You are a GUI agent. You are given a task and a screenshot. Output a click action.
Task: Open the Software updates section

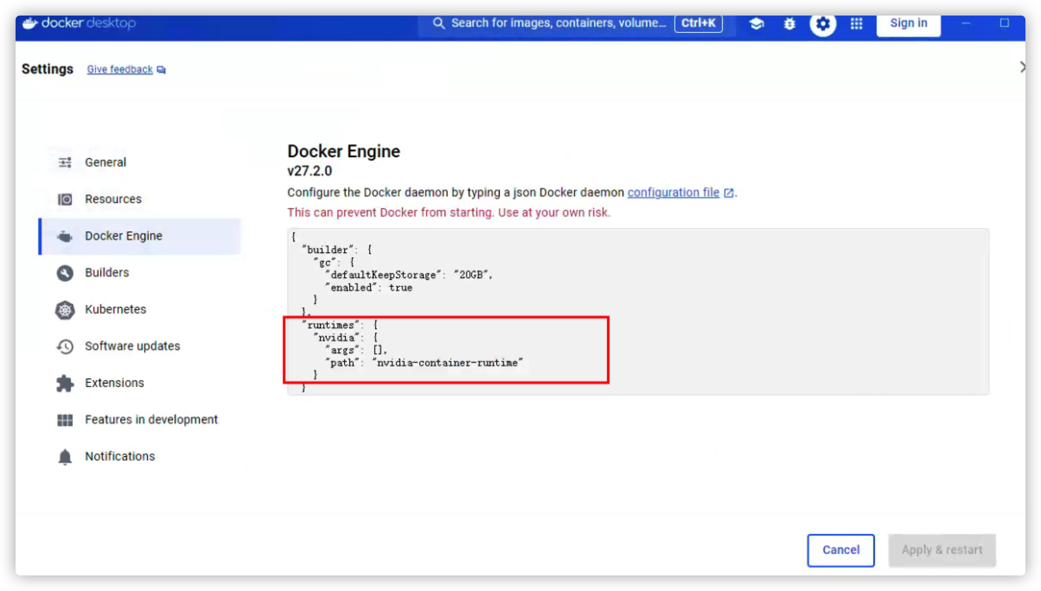[x=140, y=346]
